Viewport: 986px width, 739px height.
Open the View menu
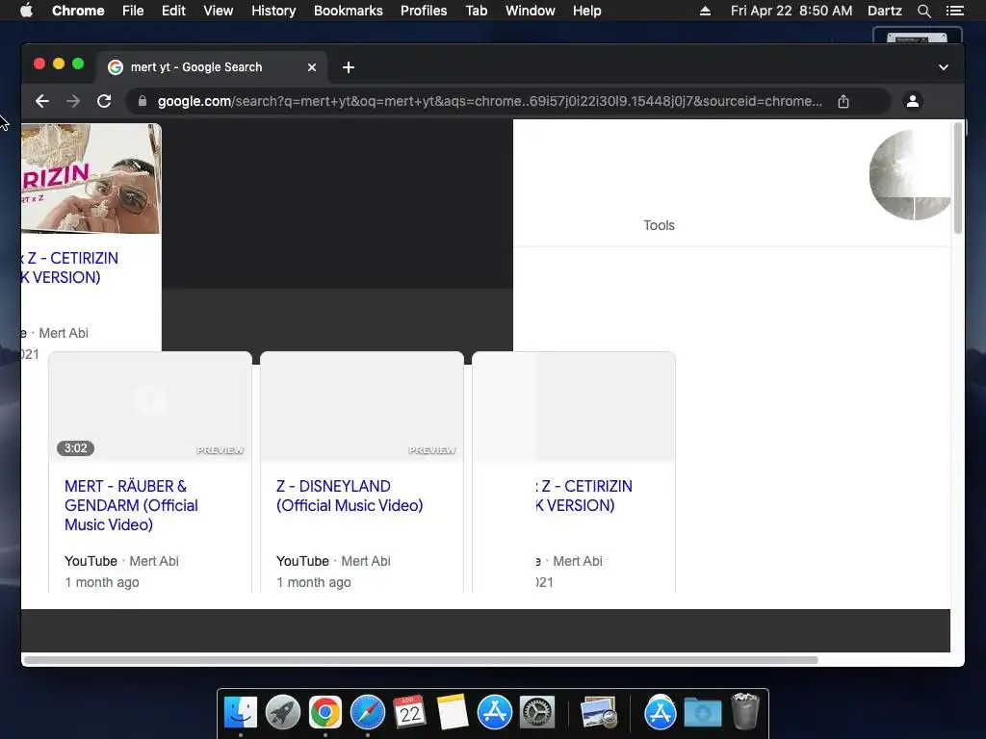(x=219, y=11)
